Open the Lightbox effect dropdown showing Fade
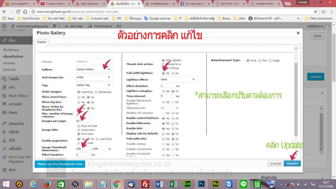Viewport: 336px width, 189px height. click(x=178, y=79)
